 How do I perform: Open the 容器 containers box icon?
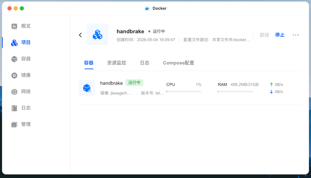point(14,59)
